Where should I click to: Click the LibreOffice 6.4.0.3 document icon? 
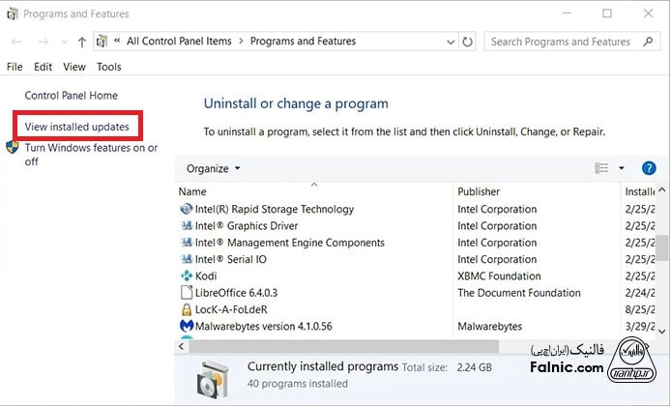187,293
